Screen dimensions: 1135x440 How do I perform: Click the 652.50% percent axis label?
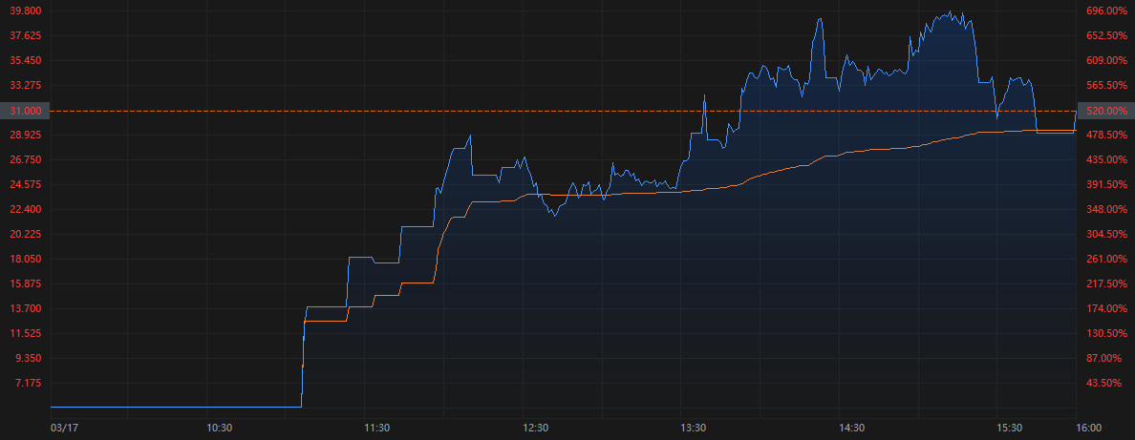[1104, 35]
